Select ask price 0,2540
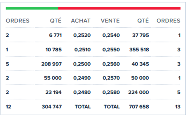Viewport: 194px width, 118px height. coord(111,35)
